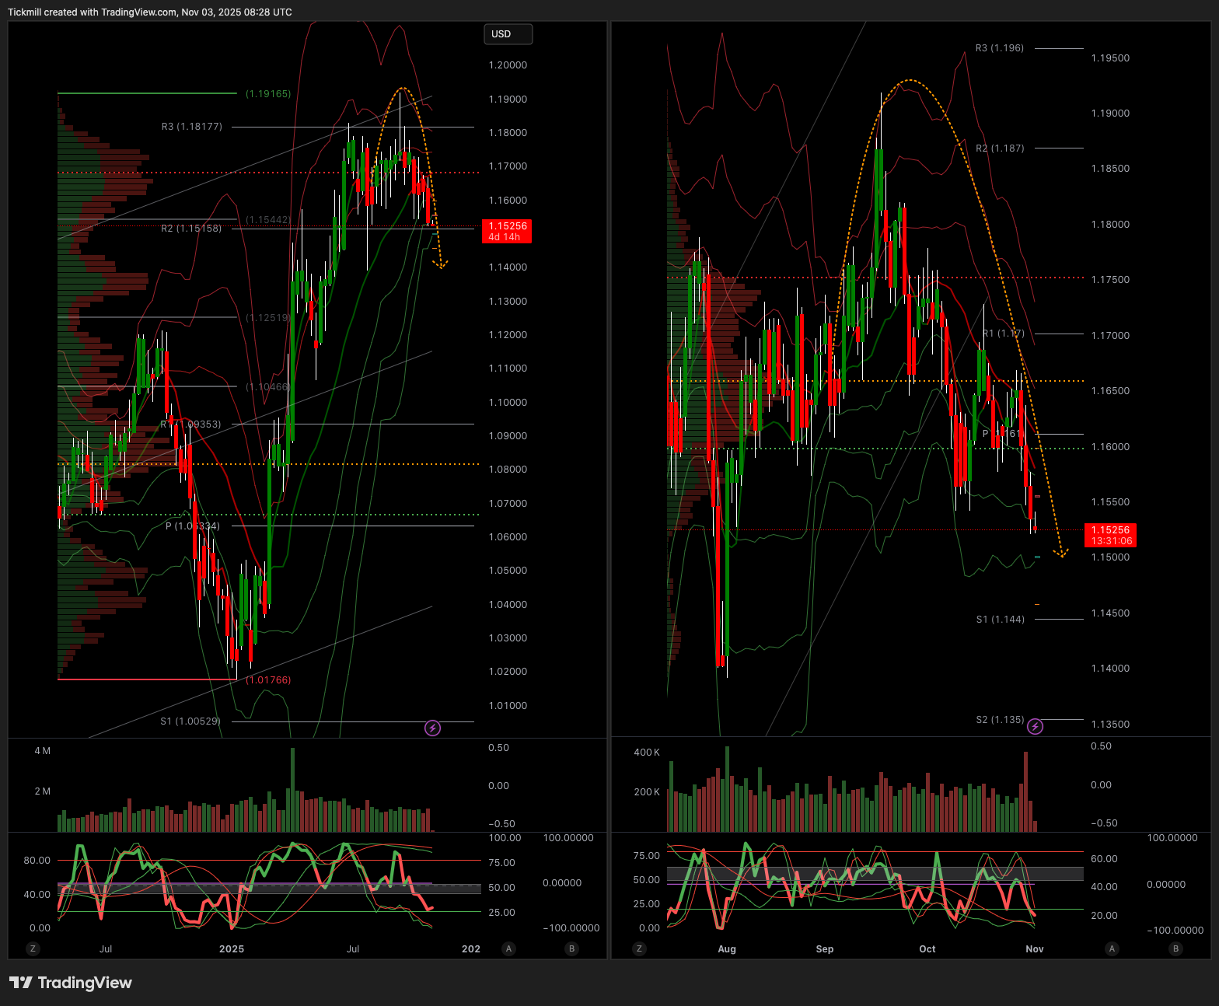Click the lightning bolt icon on right chart
This screenshot has height=1006, width=1219.
click(x=1035, y=727)
